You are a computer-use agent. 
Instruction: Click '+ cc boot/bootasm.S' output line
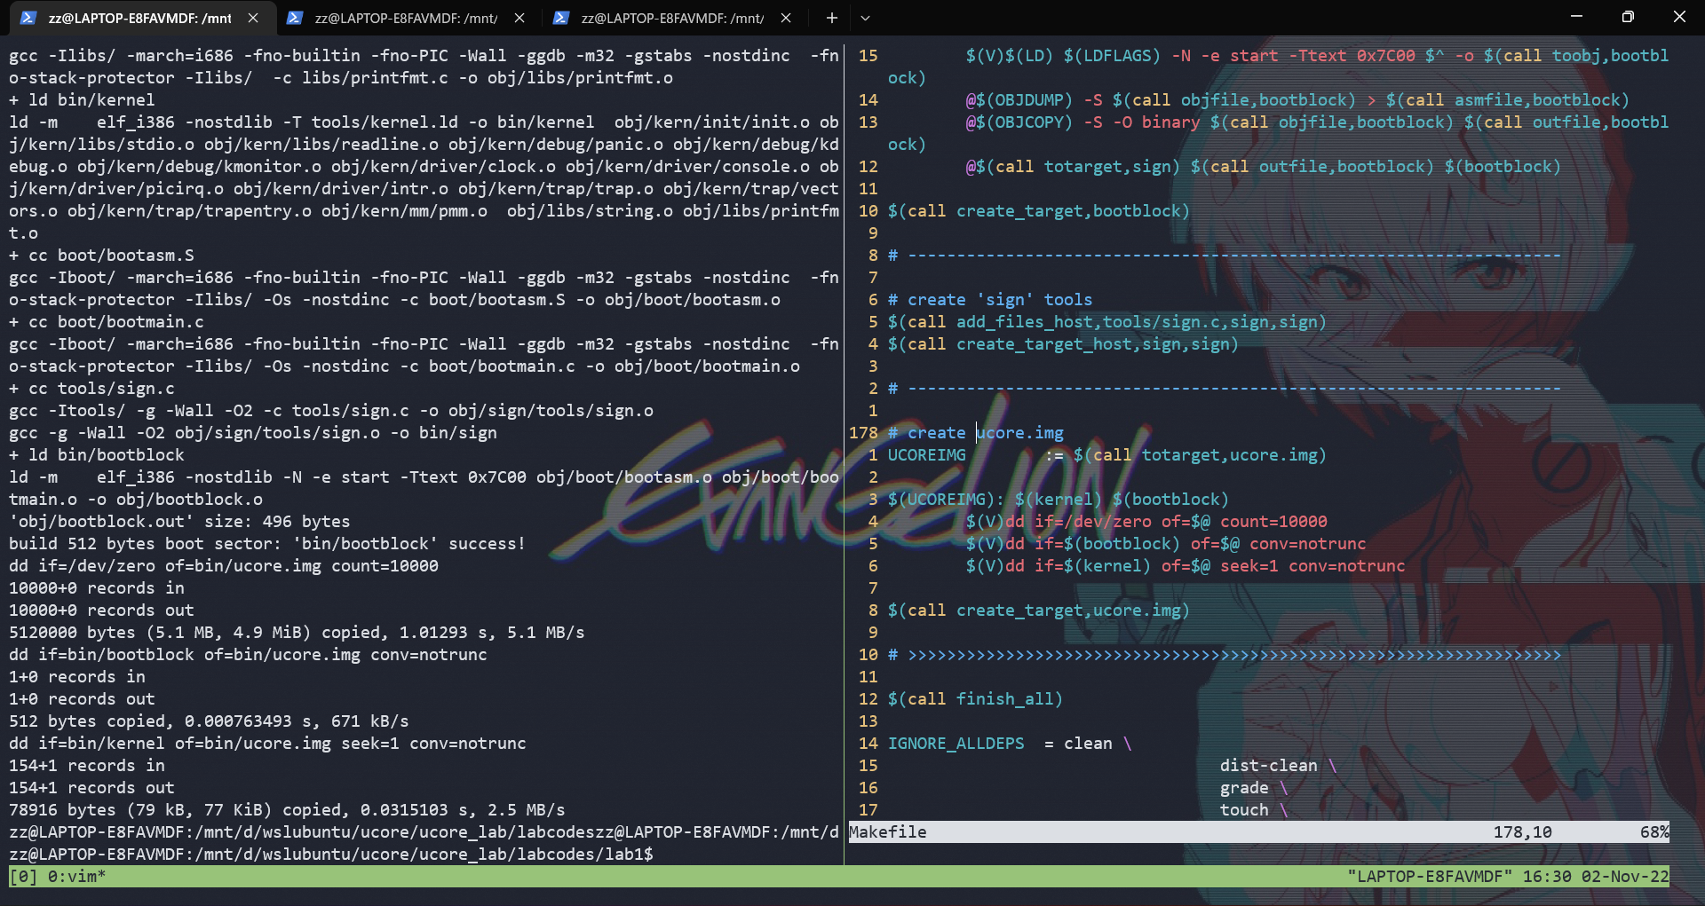(x=101, y=256)
